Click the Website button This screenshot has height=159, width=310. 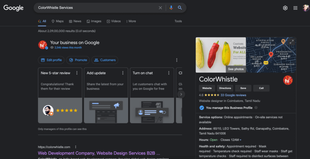tap(207, 88)
